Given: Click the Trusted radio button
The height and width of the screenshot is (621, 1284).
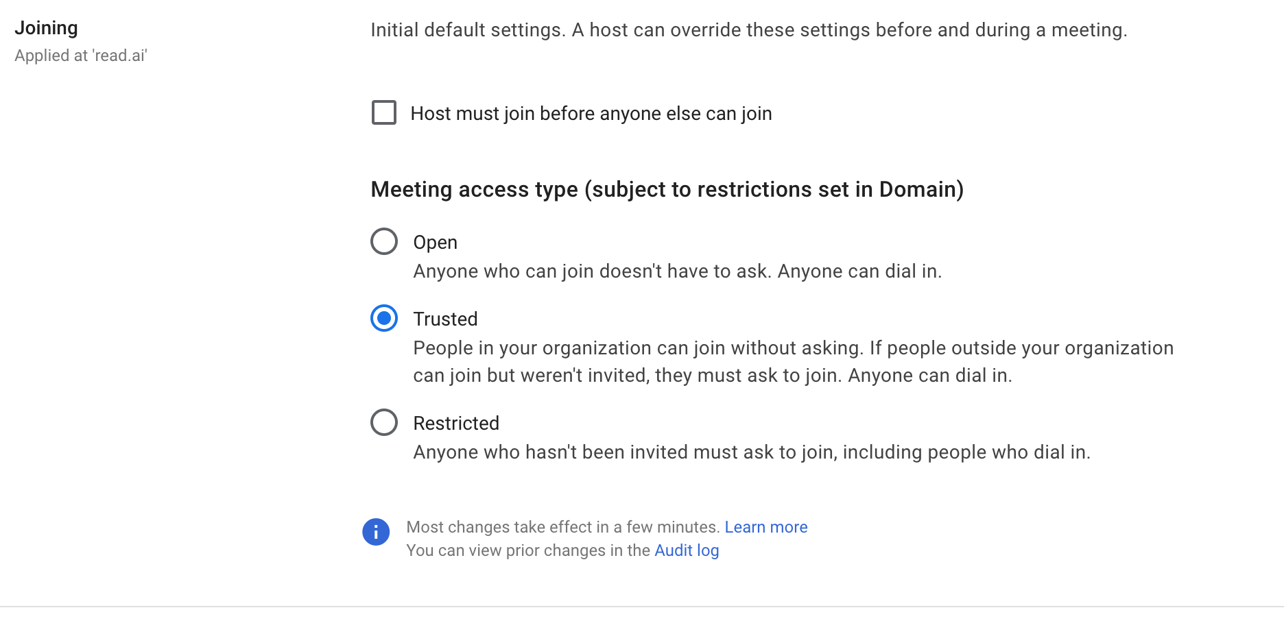Looking at the screenshot, I should tap(383, 318).
